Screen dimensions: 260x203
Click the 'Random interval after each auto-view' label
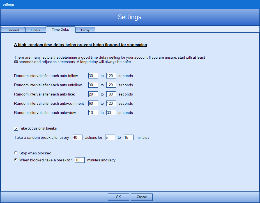[x=45, y=113]
